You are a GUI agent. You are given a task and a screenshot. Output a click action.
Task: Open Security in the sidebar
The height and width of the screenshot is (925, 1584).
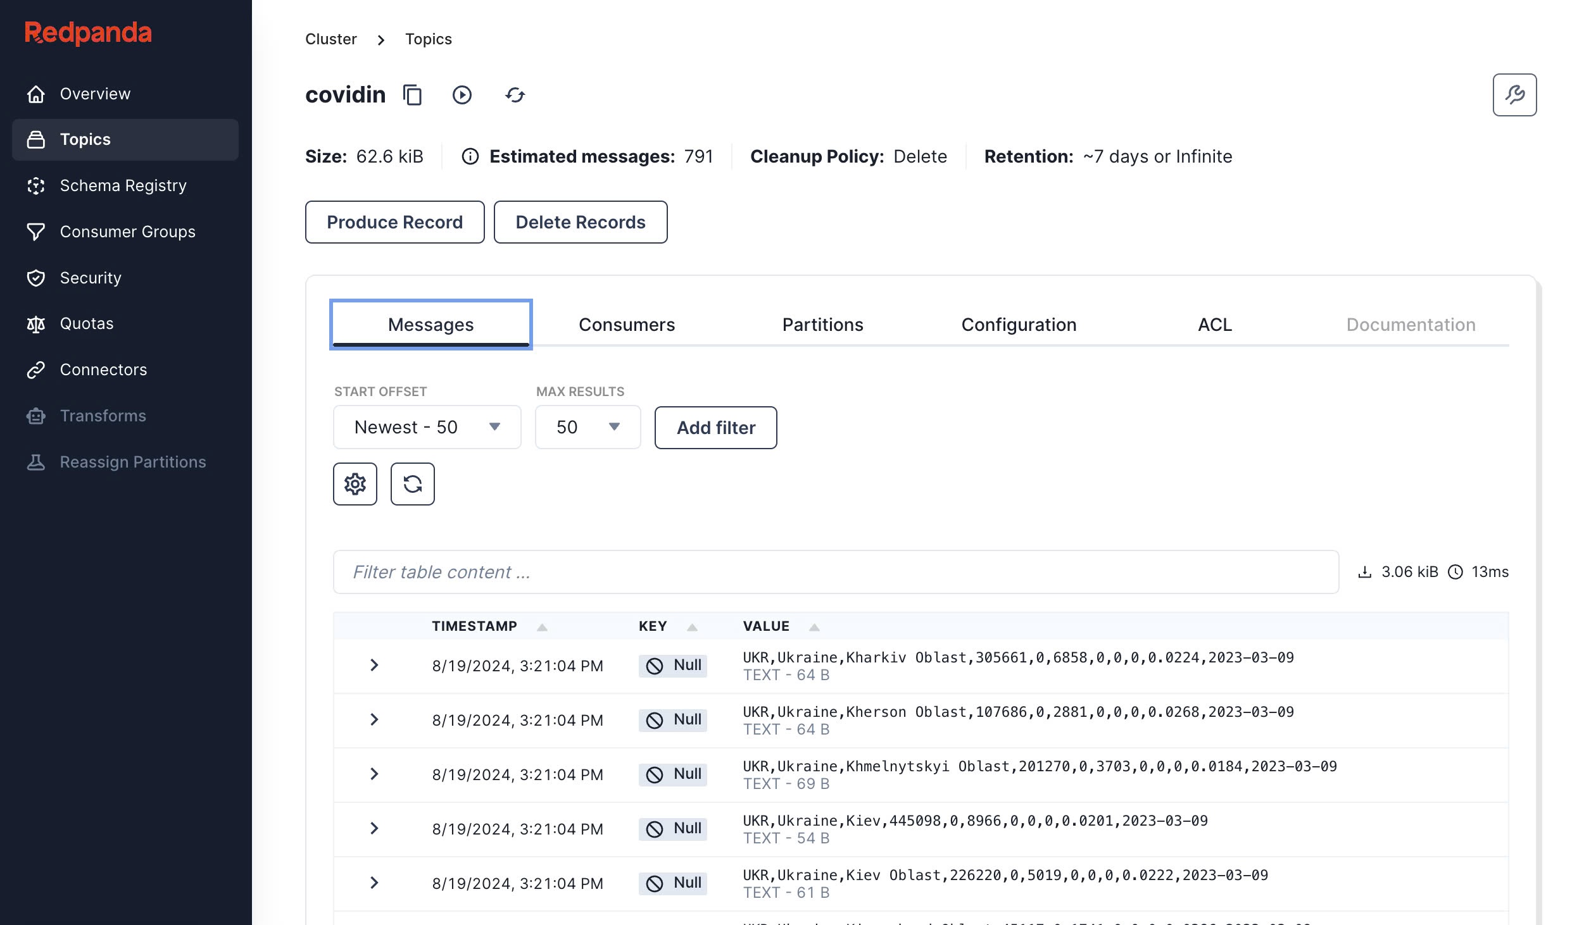point(125,278)
